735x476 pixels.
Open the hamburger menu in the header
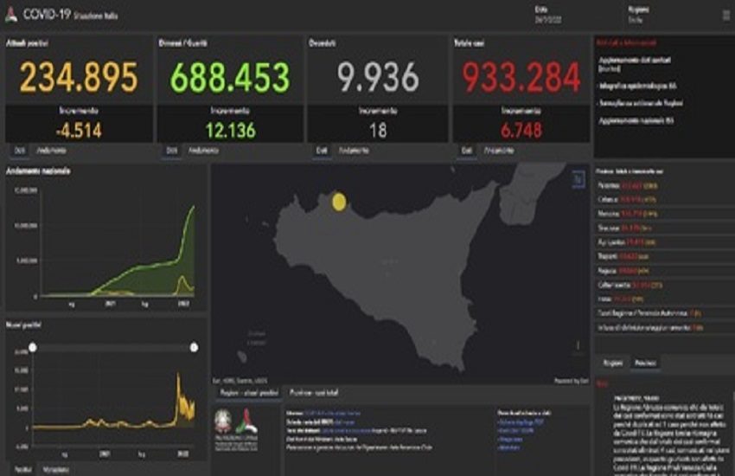tap(725, 15)
